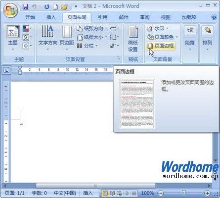The image size is (220, 198).
Task: Zoom in with plus button
Action: click(207, 193)
